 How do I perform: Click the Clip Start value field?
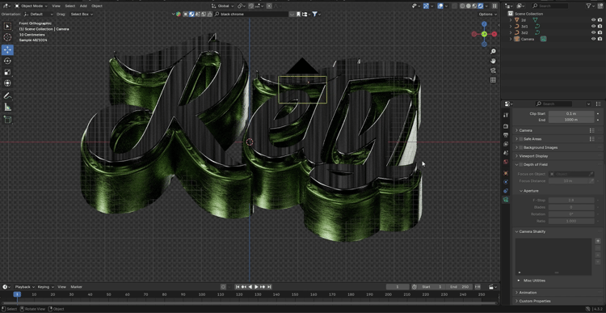coord(571,114)
